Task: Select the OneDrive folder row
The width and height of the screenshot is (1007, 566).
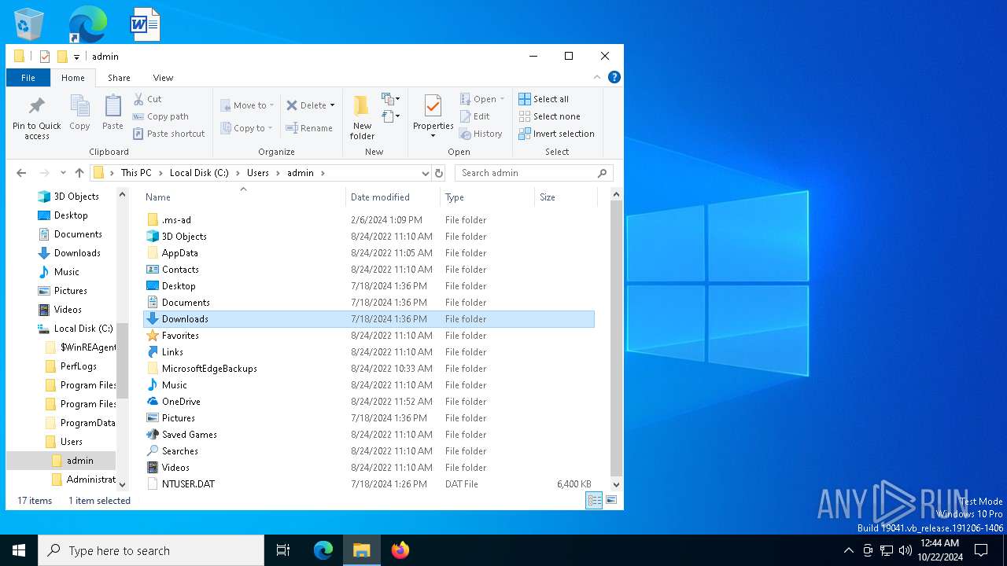Action: click(368, 402)
